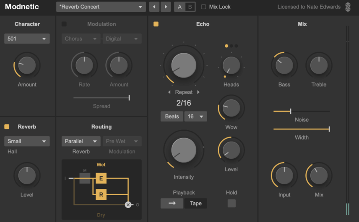Click the Echo Intensity knob
This screenshot has height=222, width=359.
184,150
